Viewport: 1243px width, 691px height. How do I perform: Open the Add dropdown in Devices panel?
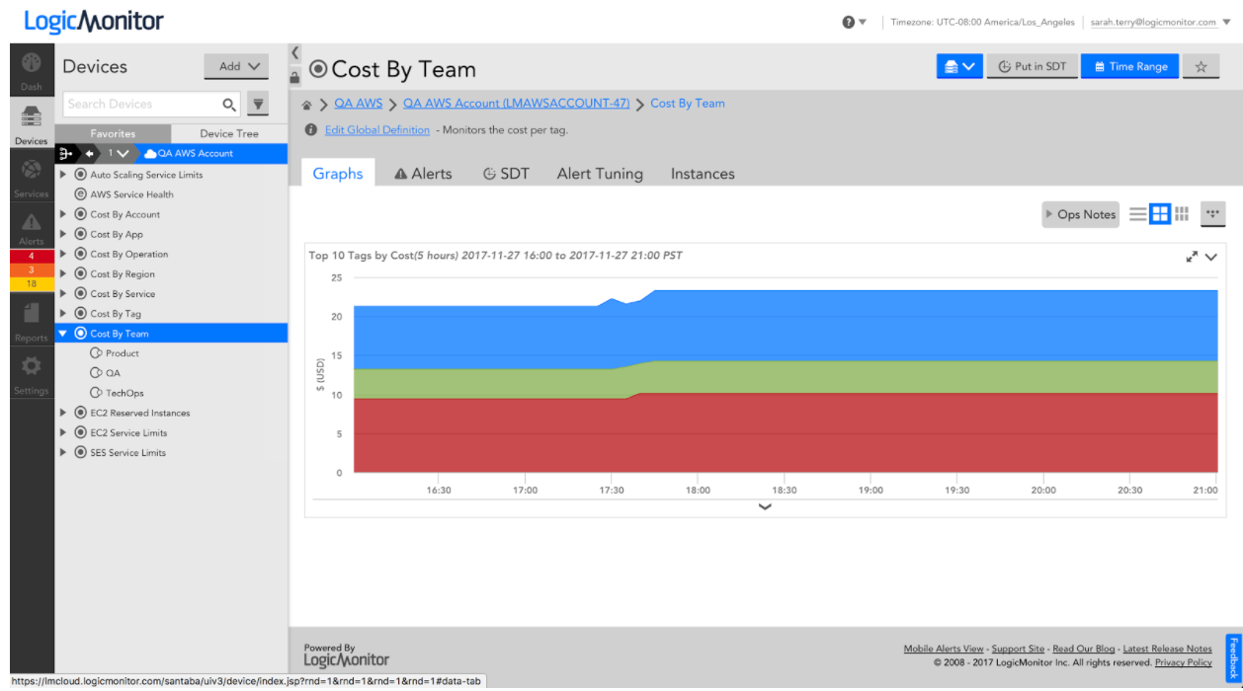[236, 66]
